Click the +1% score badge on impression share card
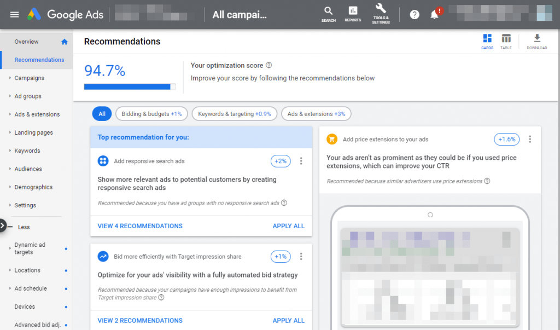The height and width of the screenshot is (330, 560). pos(281,257)
